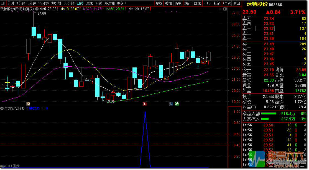Click the diamond icon above the price chart
Image resolution: width=309 pixels, height=170 pixels.
click(x=220, y=9)
